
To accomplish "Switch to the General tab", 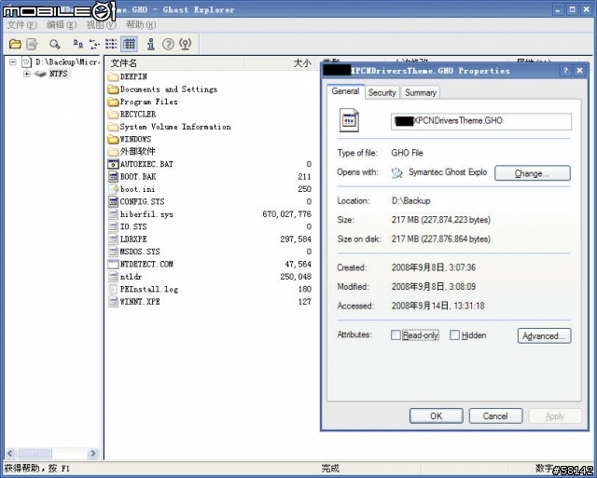I will click(x=345, y=91).
